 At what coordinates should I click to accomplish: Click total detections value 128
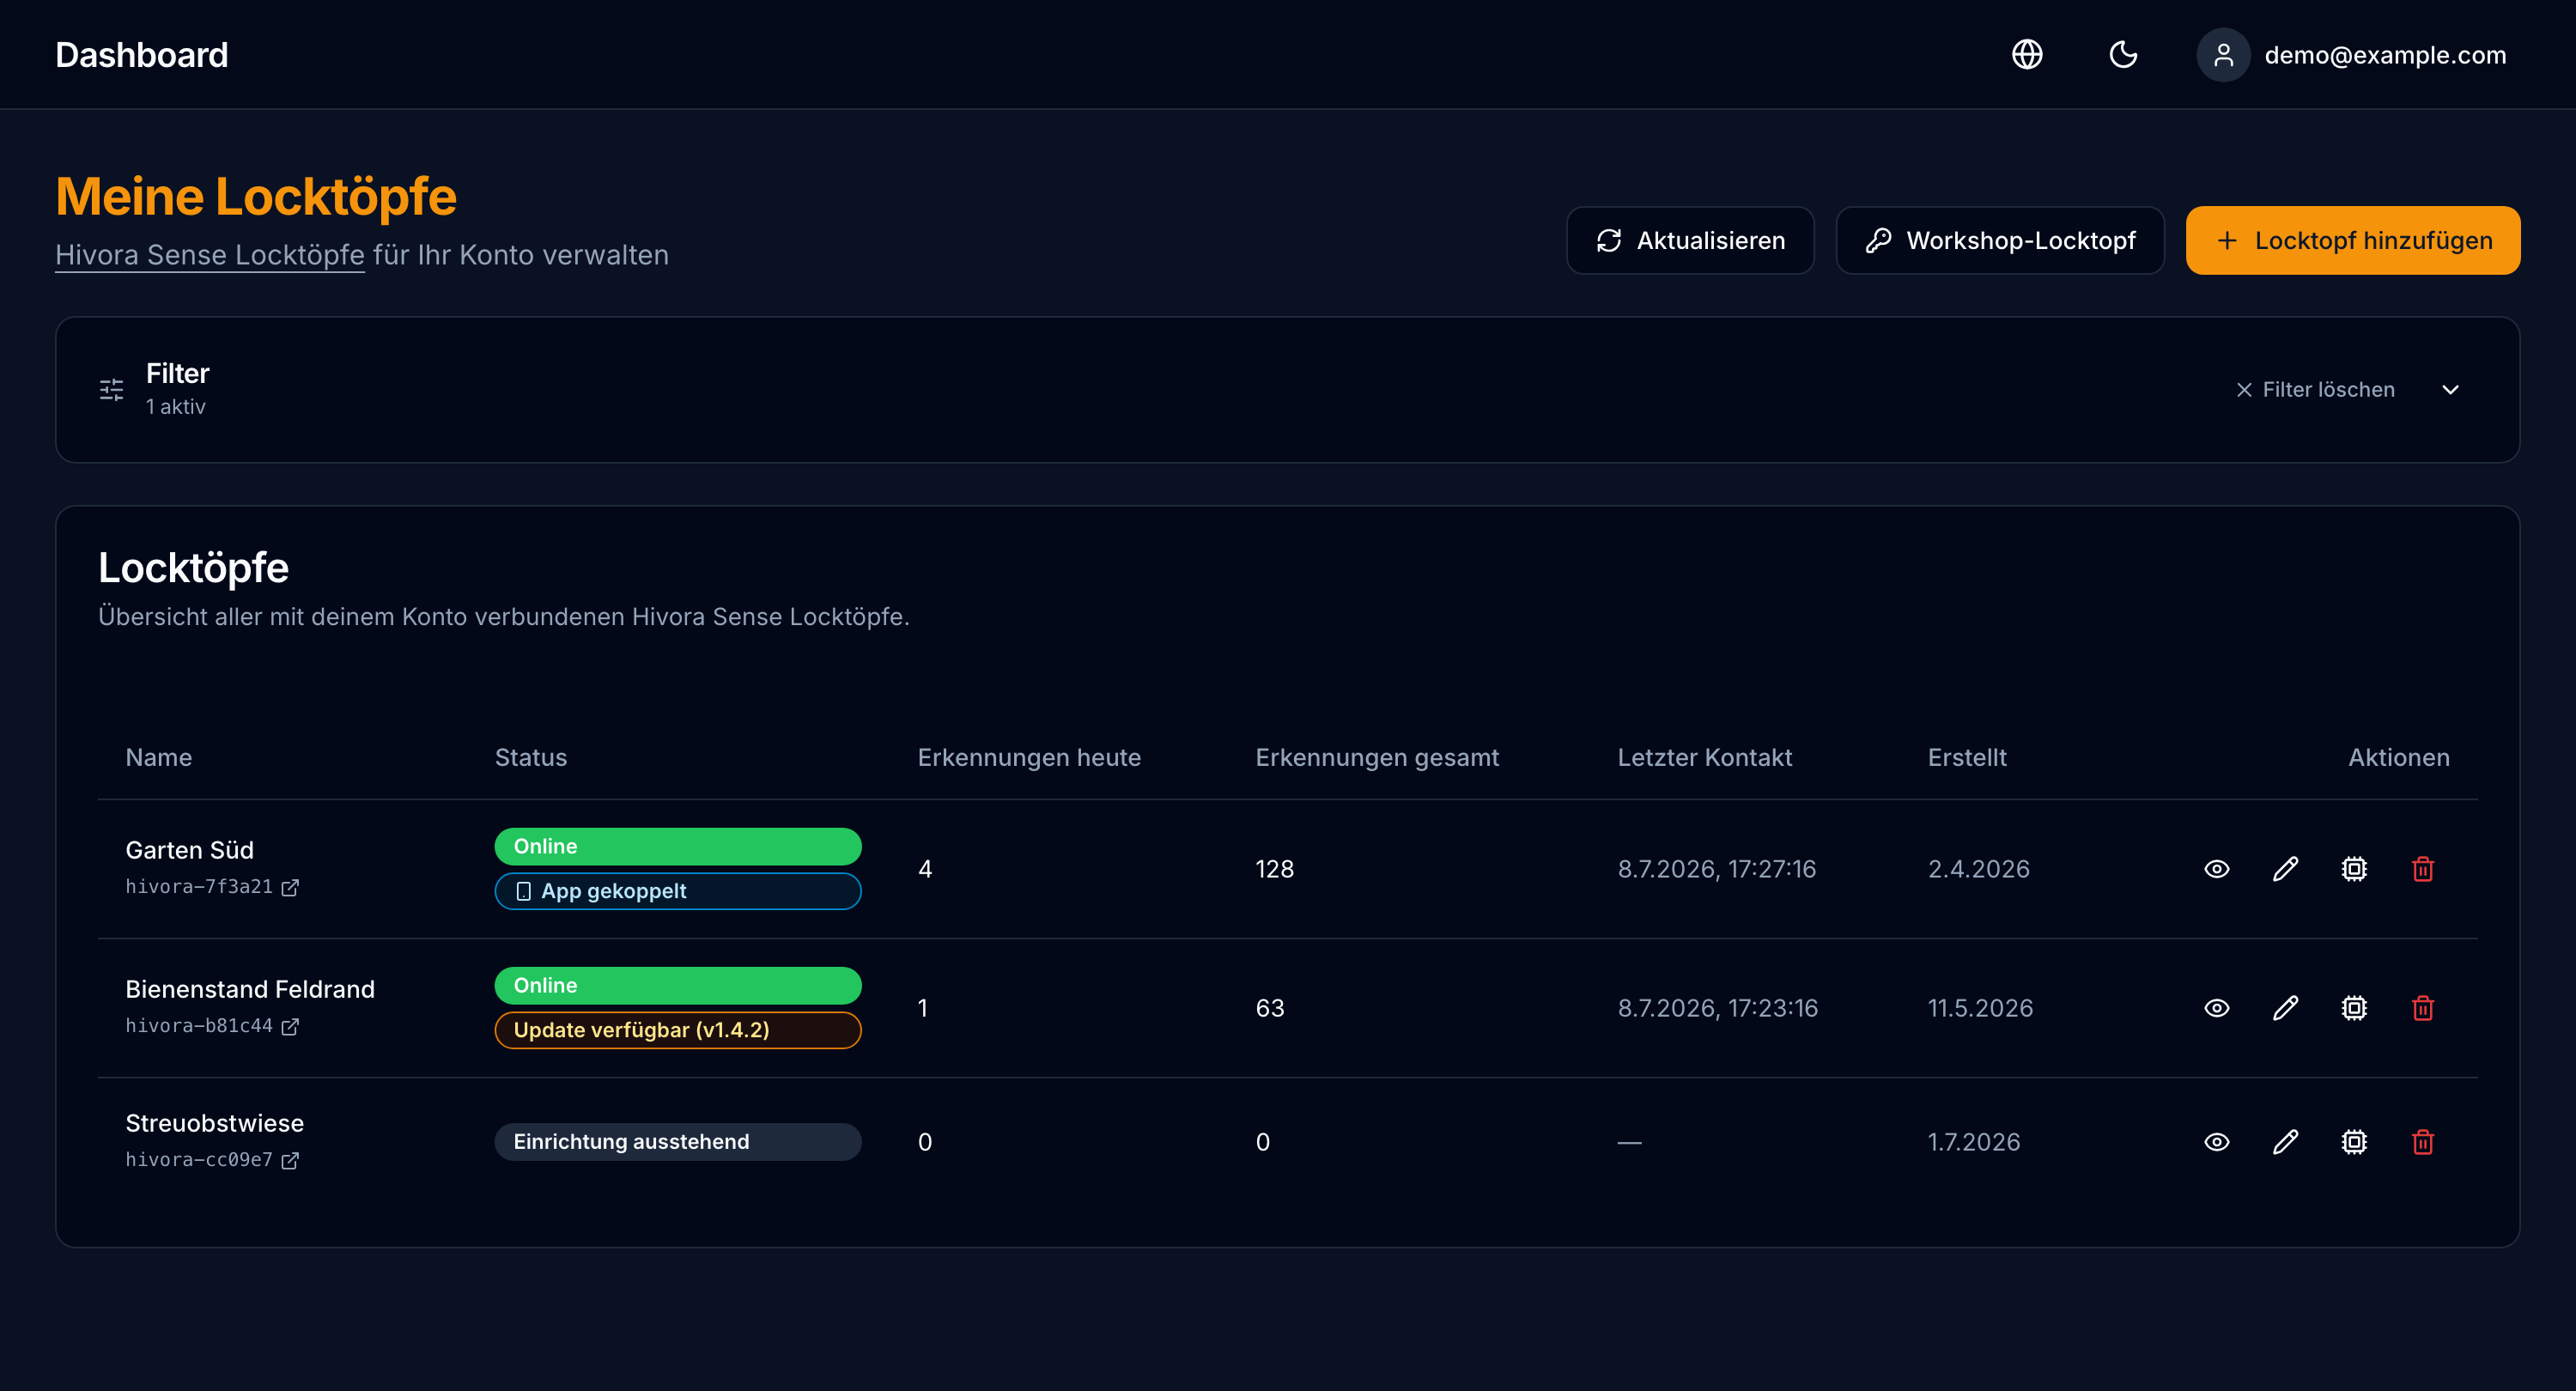pyautogui.click(x=1274, y=869)
